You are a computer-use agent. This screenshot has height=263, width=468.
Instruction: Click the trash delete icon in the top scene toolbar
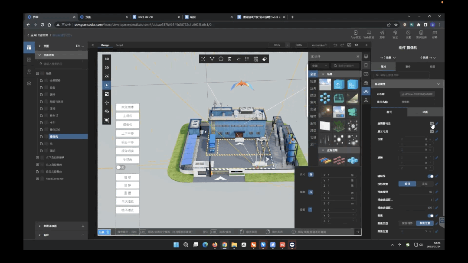(x=229, y=59)
